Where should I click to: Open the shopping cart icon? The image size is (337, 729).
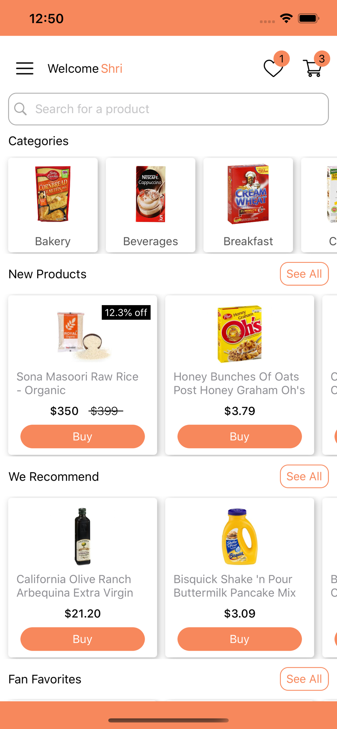tap(313, 69)
